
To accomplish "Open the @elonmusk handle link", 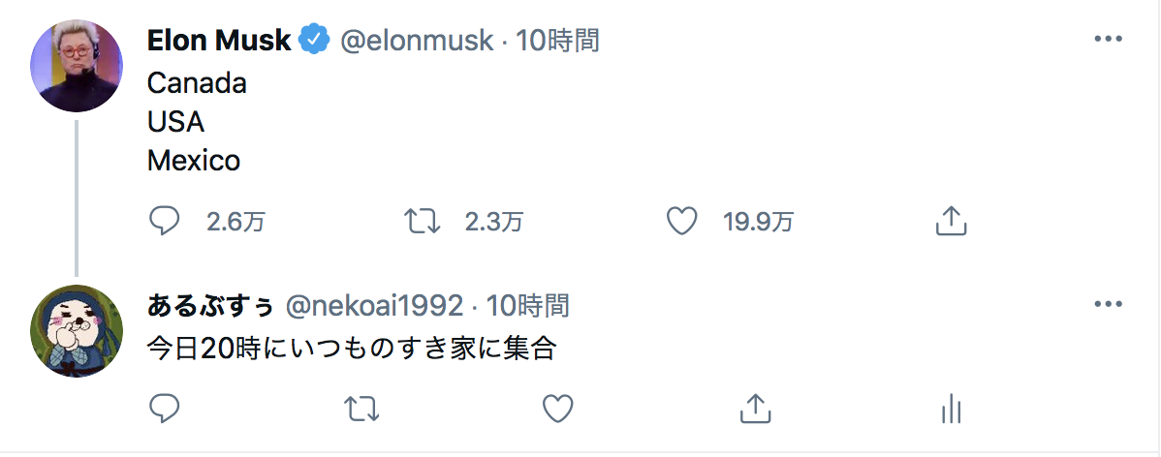I will click(x=416, y=41).
